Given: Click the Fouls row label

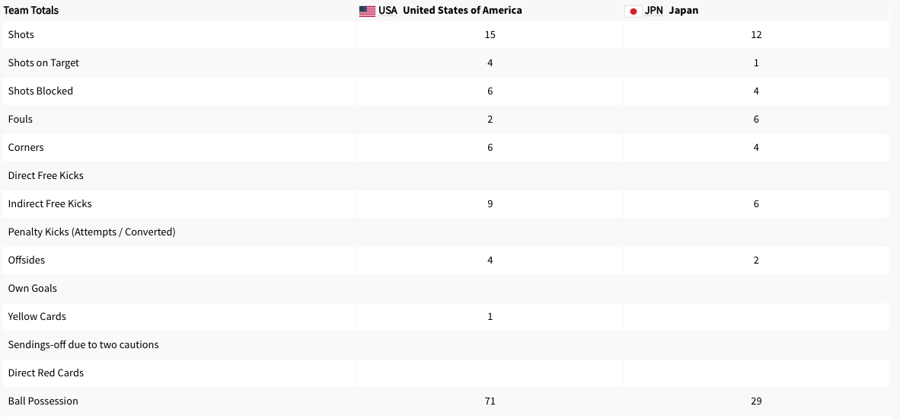Looking at the screenshot, I should pos(21,119).
